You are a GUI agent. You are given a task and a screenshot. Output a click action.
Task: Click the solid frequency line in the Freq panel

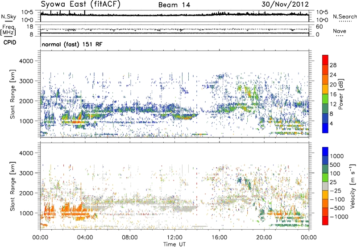click(x=174, y=33)
